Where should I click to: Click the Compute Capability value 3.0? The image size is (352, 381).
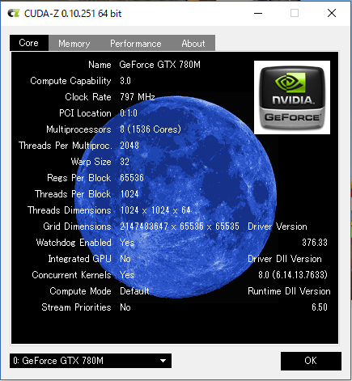tap(125, 81)
